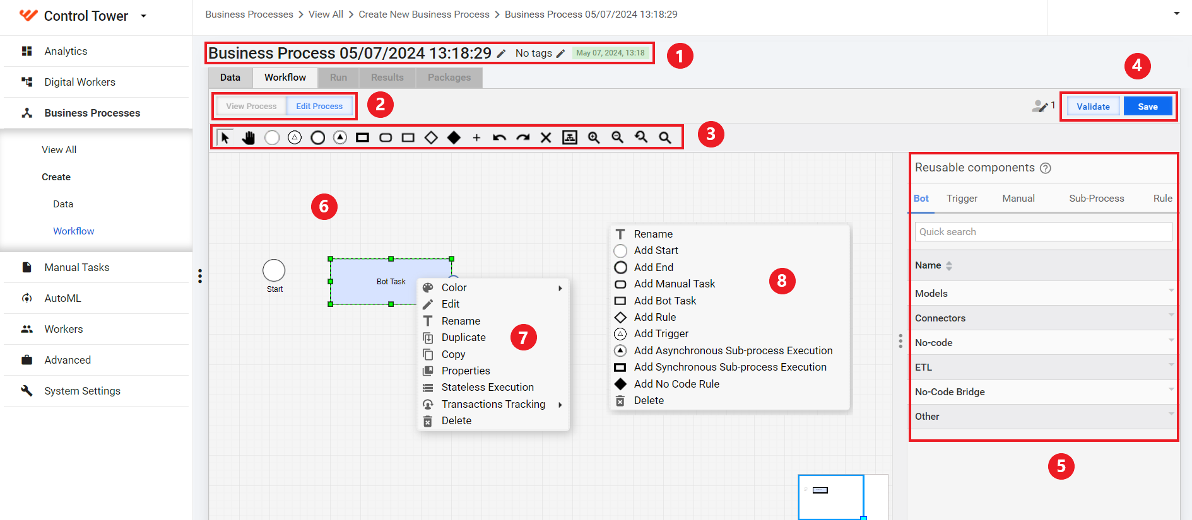Viewport: 1192px width, 520px height.
Task: Open the Color submenu
Action: coord(493,287)
